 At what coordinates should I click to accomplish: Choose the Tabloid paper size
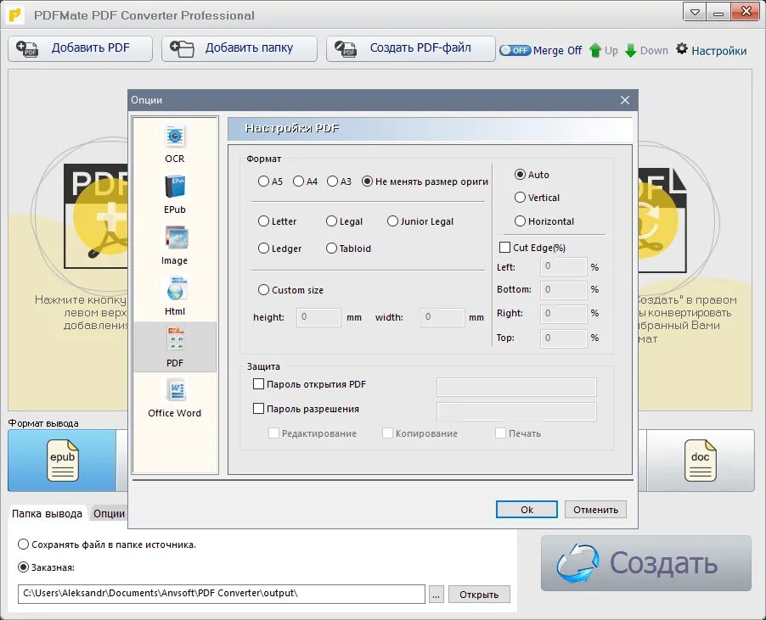click(x=331, y=249)
